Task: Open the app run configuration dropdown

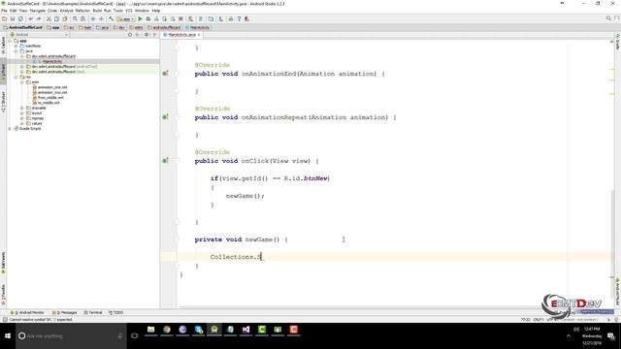Action: click(125, 19)
